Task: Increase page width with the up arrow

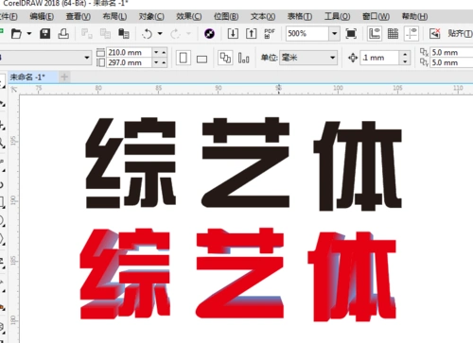Action: [164, 52]
